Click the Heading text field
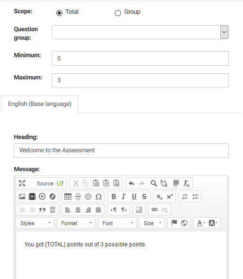243x279 pixels. [x=121, y=150]
